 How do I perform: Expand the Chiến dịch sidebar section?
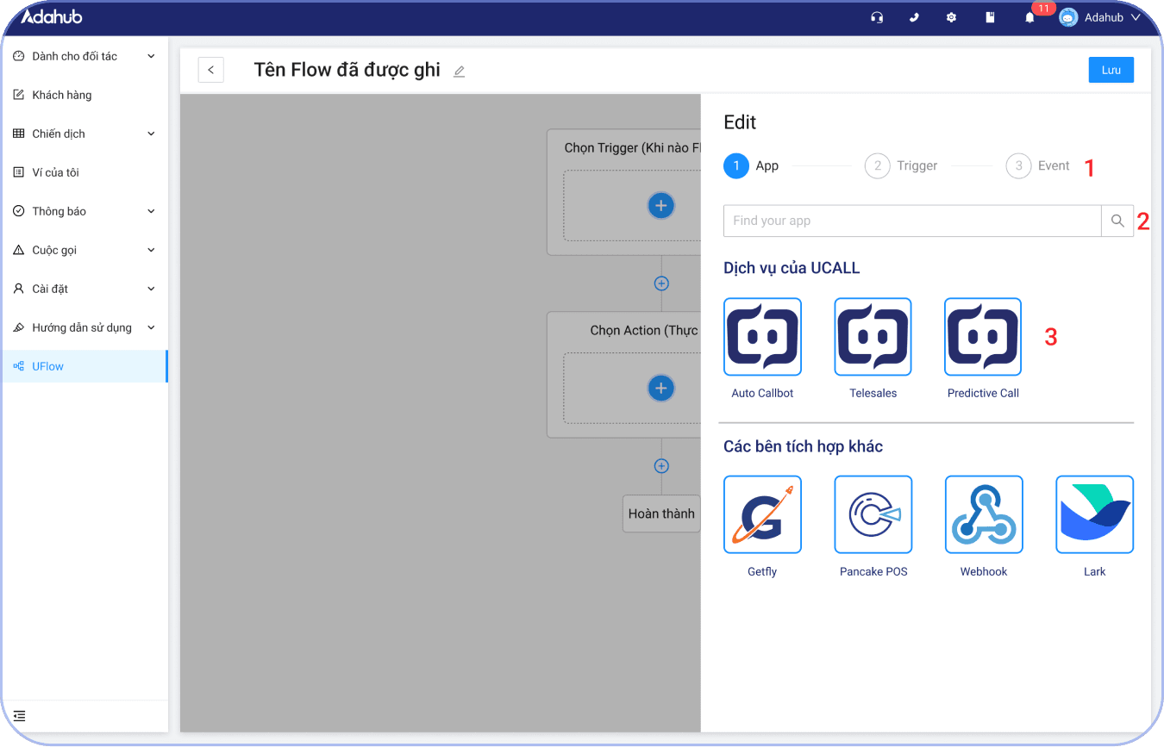84,134
